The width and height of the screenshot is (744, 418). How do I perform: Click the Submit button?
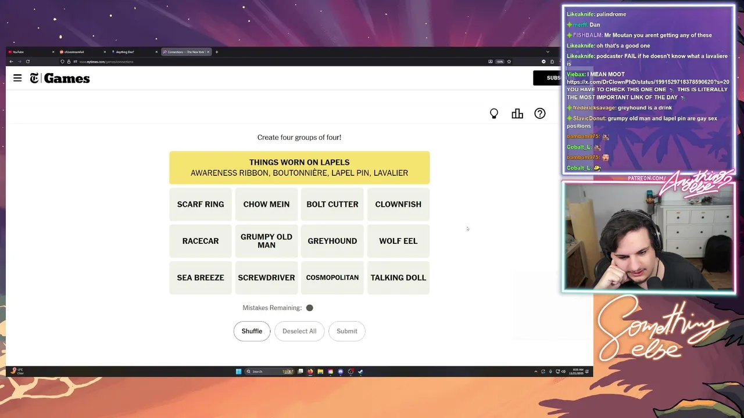tap(347, 331)
